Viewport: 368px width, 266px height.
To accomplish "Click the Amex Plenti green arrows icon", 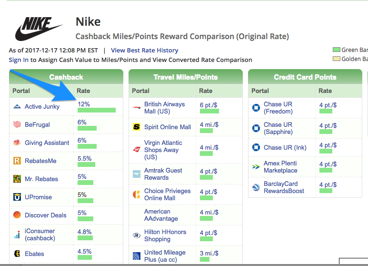I will coord(256,167).
